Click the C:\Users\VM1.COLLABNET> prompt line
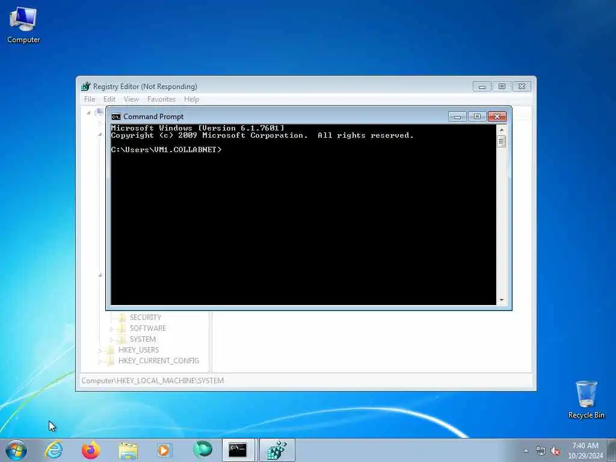 (166, 150)
